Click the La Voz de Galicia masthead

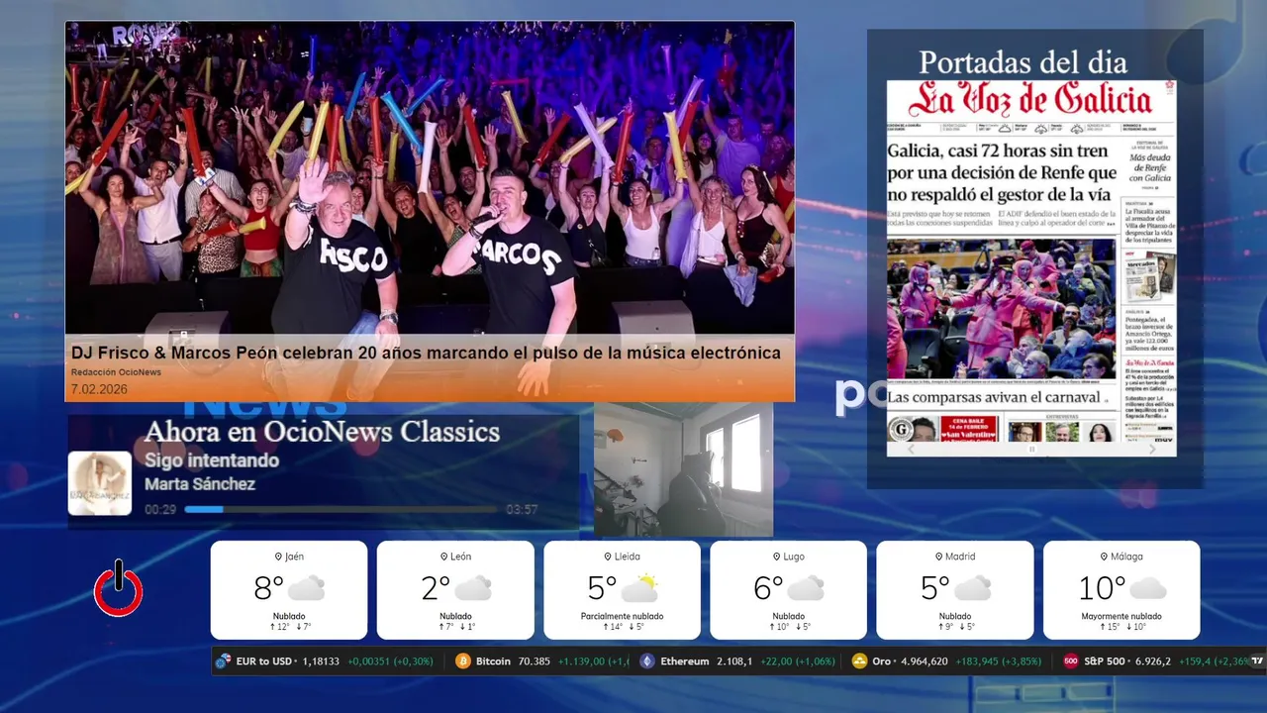(1030, 100)
